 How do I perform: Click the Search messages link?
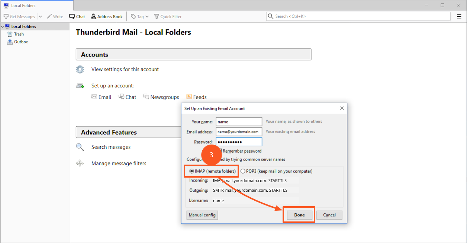(111, 147)
